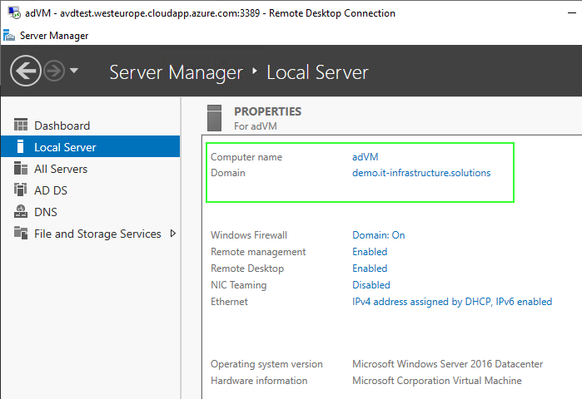
Task: Click the Dashboard grid icon in sidebar
Action: (x=21, y=126)
